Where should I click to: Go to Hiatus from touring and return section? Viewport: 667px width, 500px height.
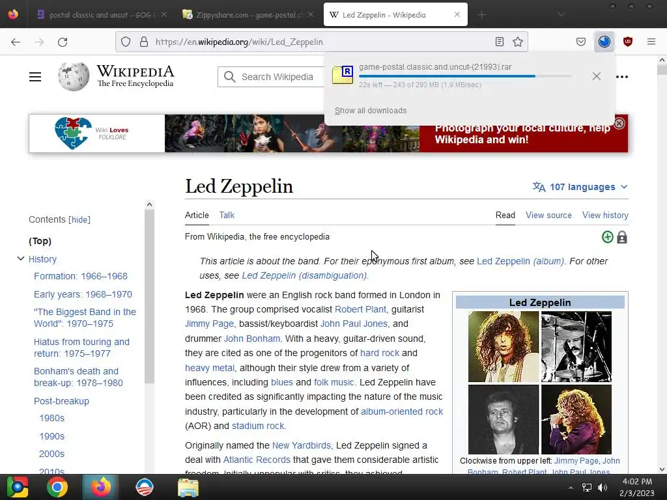click(x=81, y=348)
